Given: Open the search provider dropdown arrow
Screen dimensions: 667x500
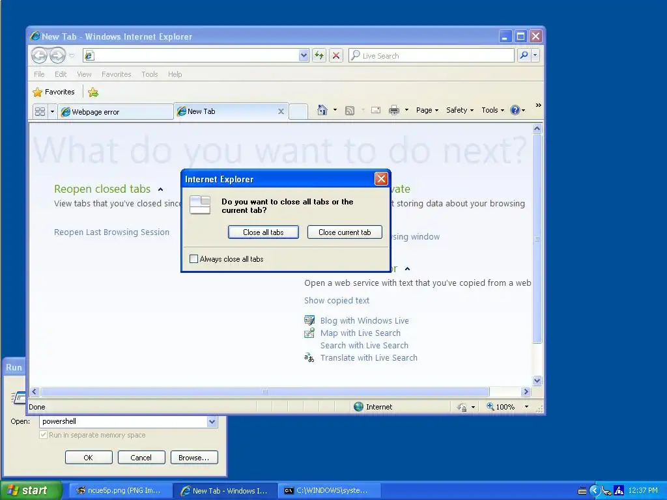Looking at the screenshot, I should click(535, 55).
